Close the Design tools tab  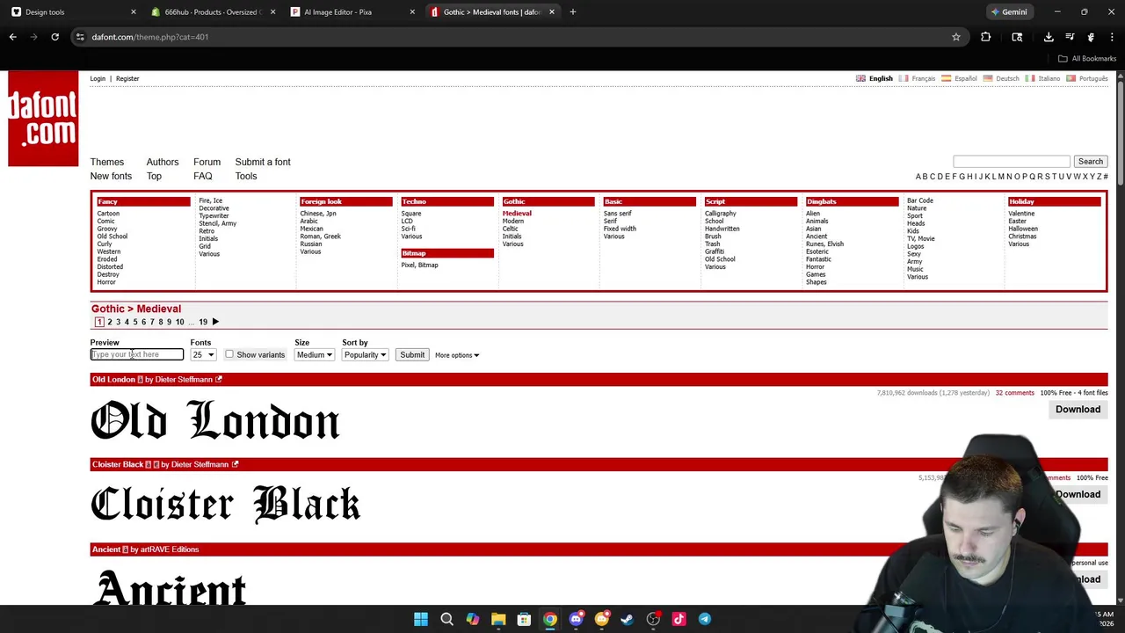click(x=133, y=11)
